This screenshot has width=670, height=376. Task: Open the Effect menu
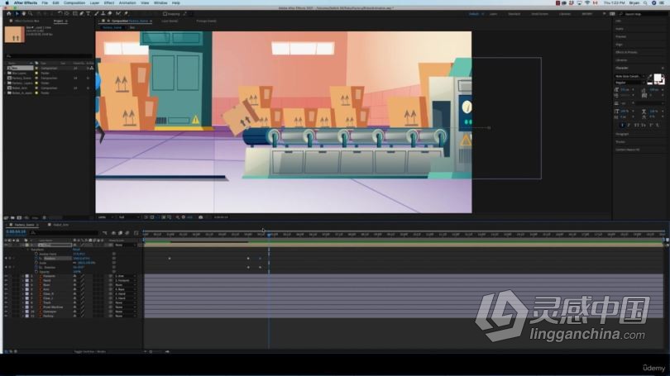click(x=109, y=2)
